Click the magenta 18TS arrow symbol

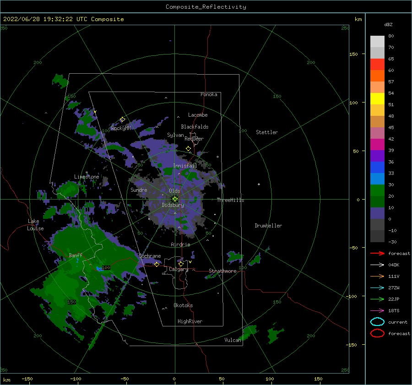pos(377,311)
